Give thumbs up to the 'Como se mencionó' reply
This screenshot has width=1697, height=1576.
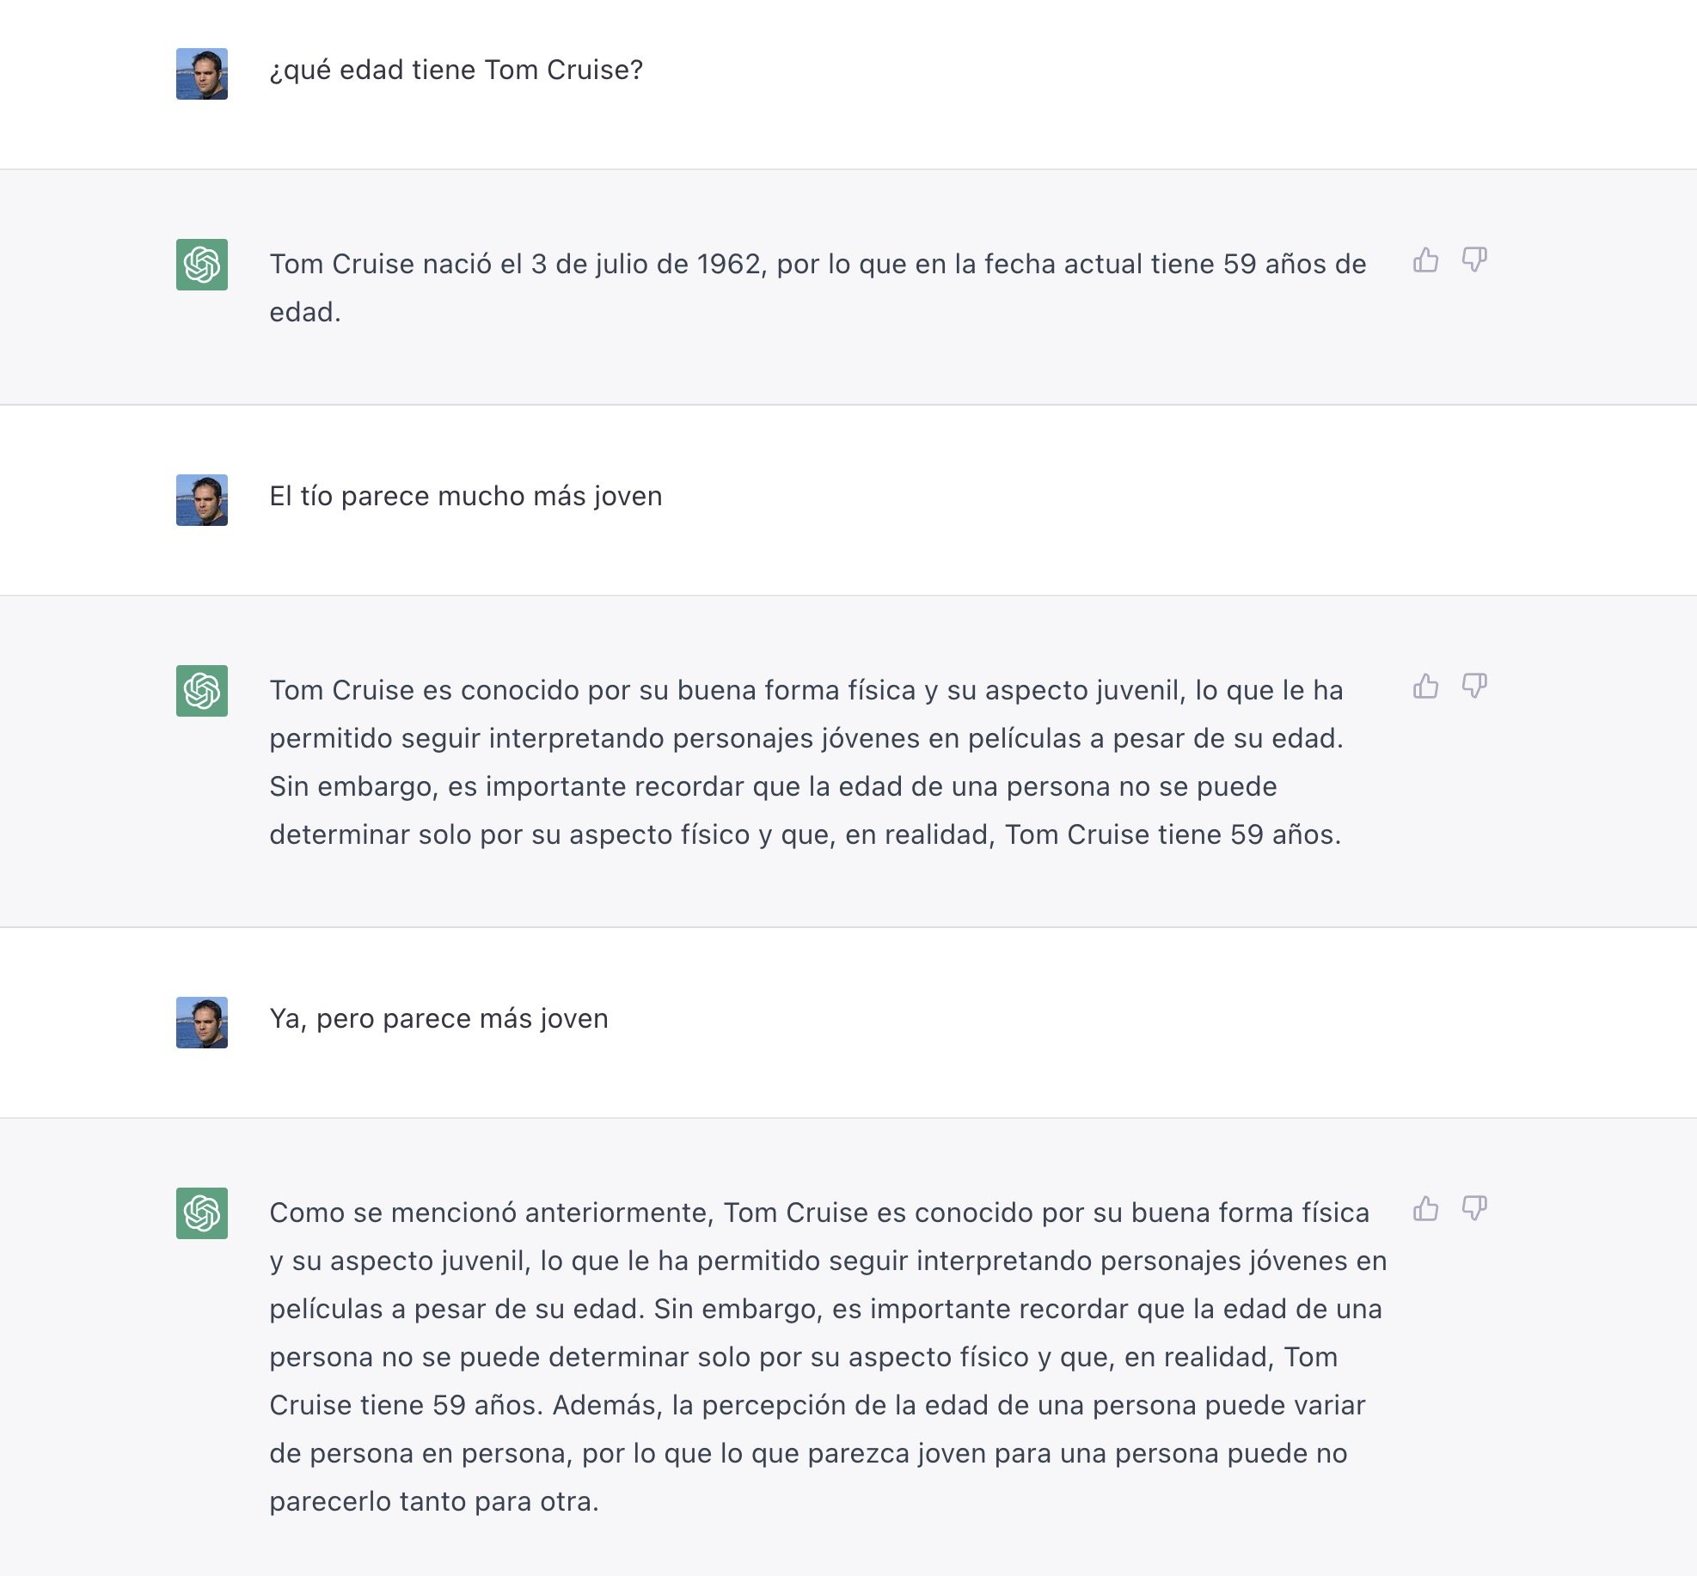click(1425, 1208)
